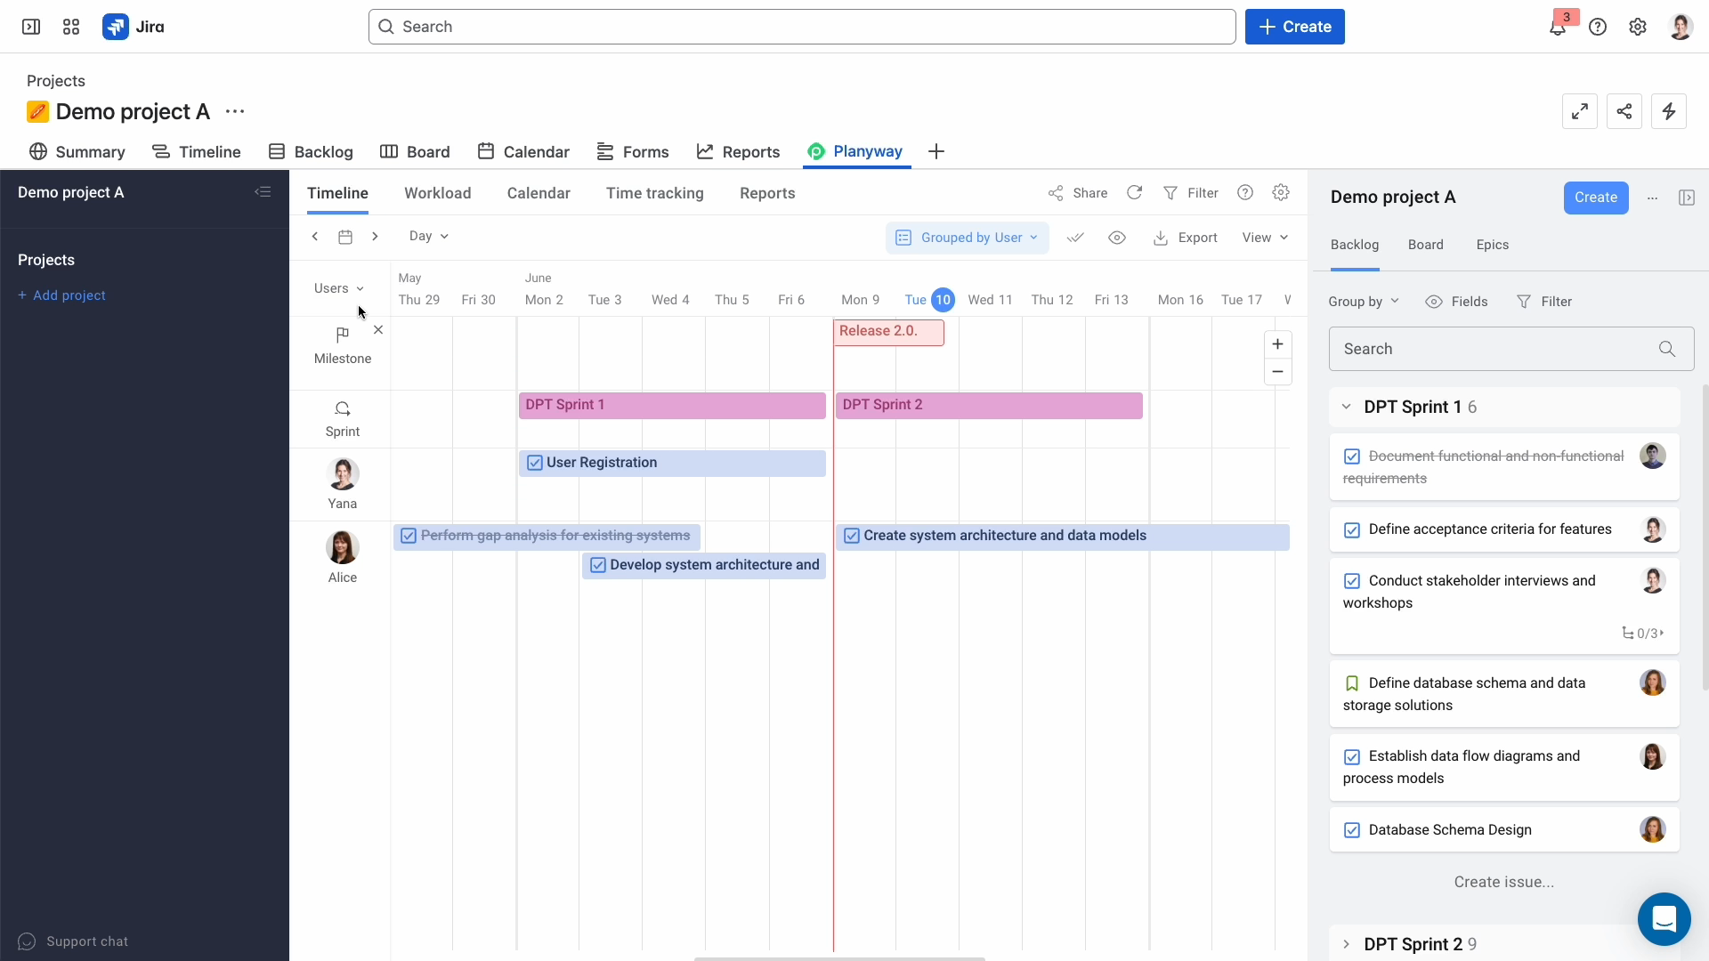Click the refresh icon beside Share
The width and height of the screenshot is (1709, 961).
[x=1134, y=193]
